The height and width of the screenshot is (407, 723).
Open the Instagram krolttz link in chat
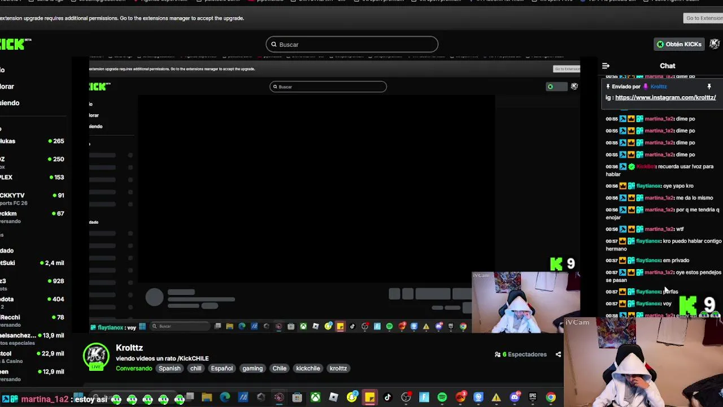(x=665, y=97)
